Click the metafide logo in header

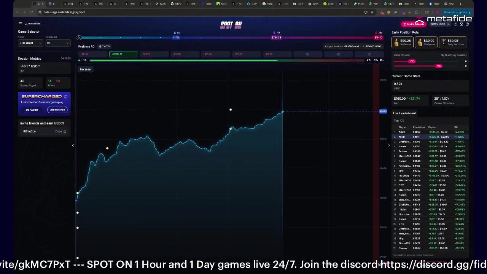[33, 24]
